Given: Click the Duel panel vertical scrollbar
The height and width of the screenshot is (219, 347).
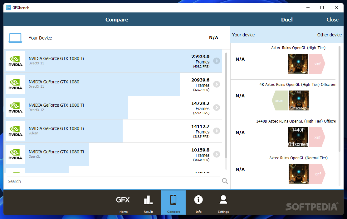Looking at the screenshot, I should (x=340, y=99).
